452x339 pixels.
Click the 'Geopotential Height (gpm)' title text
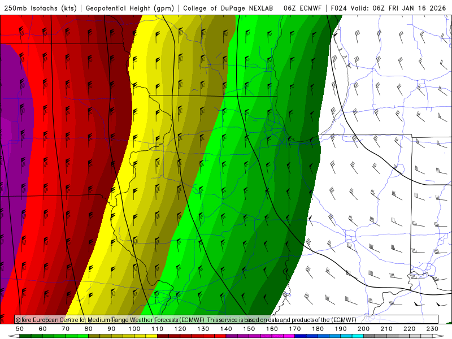click(x=130, y=8)
